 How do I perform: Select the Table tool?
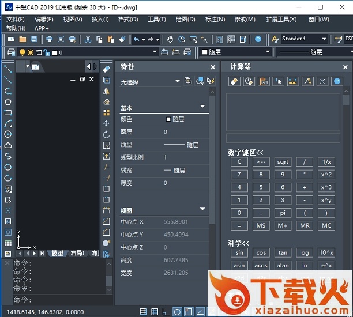pyautogui.click(x=8, y=243)
